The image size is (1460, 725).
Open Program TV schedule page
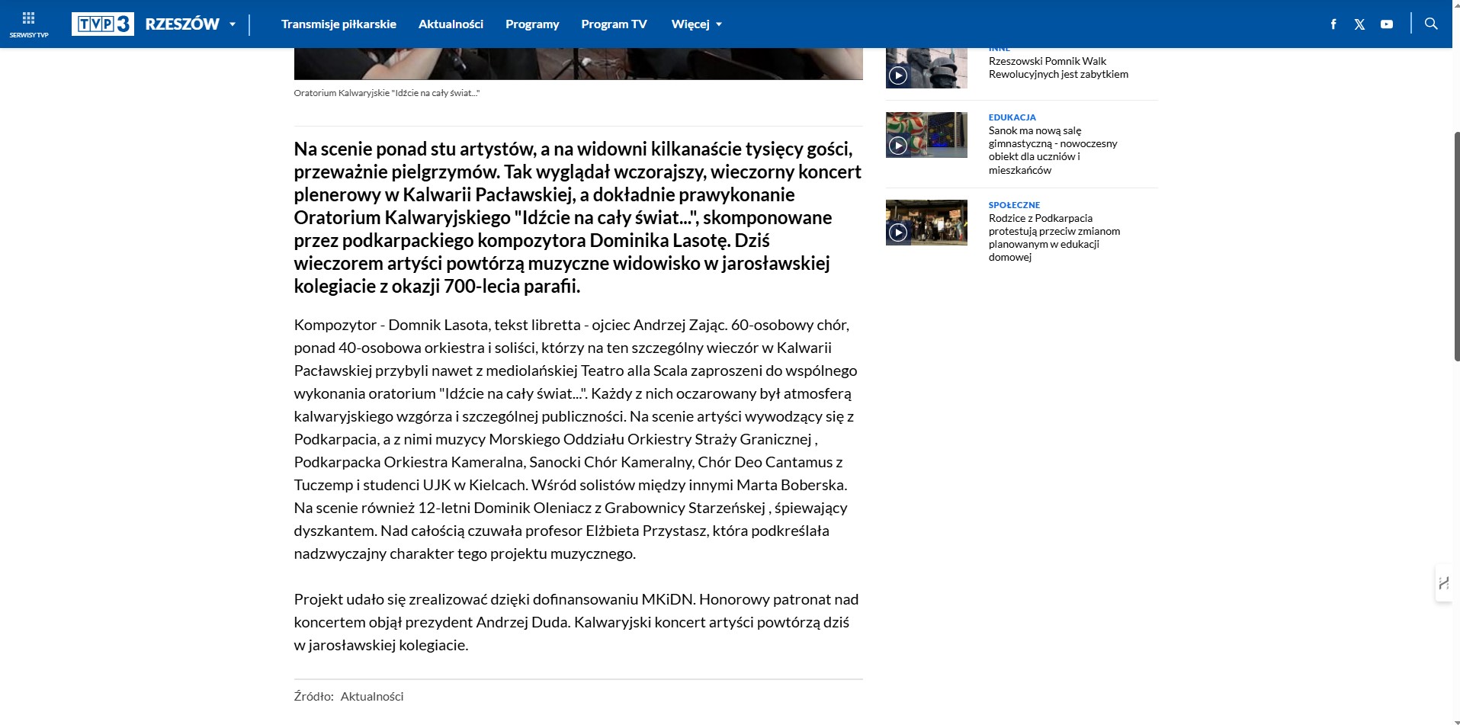pos(614,24)
